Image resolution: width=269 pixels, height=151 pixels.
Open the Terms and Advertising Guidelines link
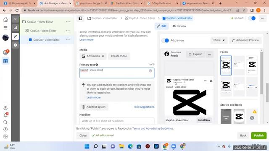click(x=153, y=128)
